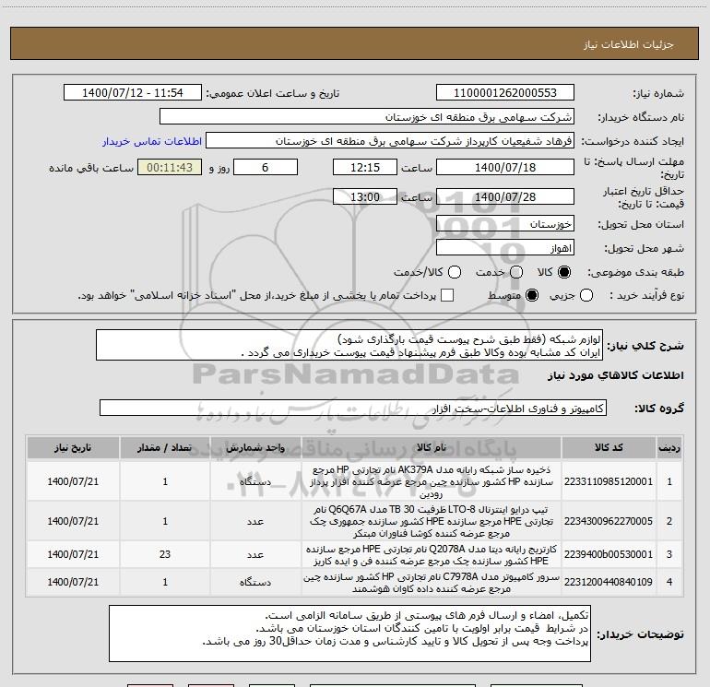Click the نام کالا column header

[x=432, y=448]
